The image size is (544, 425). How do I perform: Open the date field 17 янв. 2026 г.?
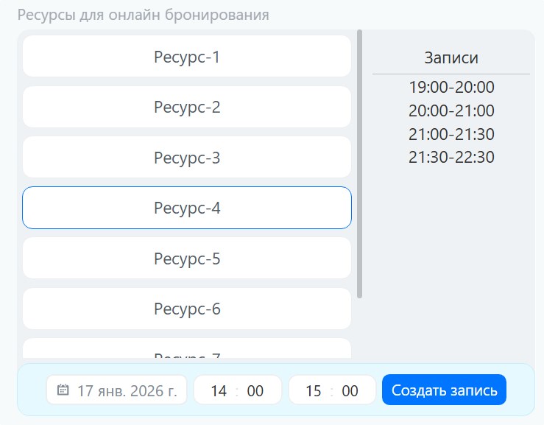[x=127, y=390]
